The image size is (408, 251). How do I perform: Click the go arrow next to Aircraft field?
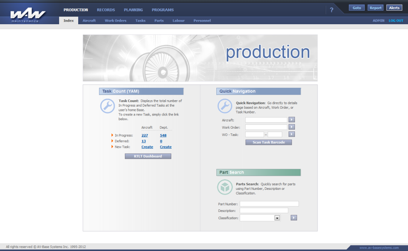tap(292, 119)
